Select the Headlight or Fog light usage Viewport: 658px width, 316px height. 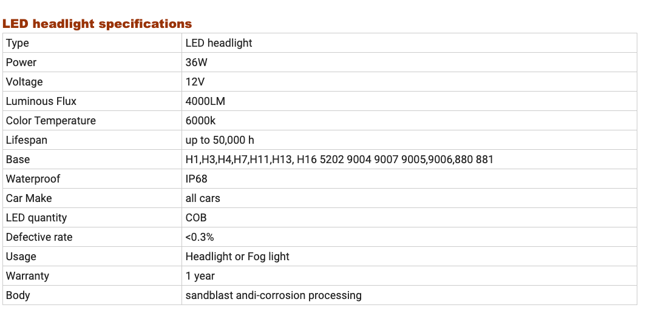tap(237, 257)
